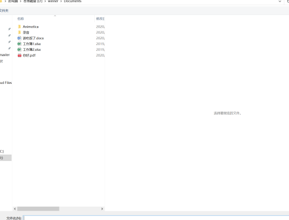Select the Excel file 工作簿1.xlsx
This screenshot has width=289, height=220.
coord(32,44)
